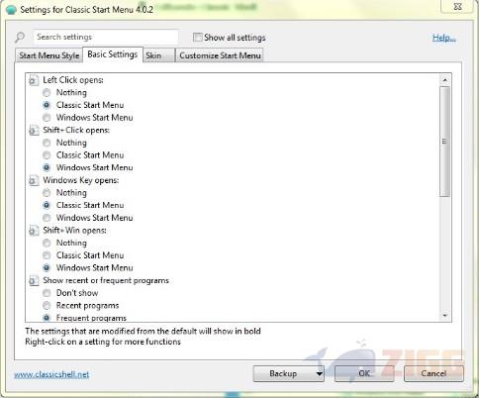
Task: Click the Windows Key opens setting icon
Action: (34, 180)
